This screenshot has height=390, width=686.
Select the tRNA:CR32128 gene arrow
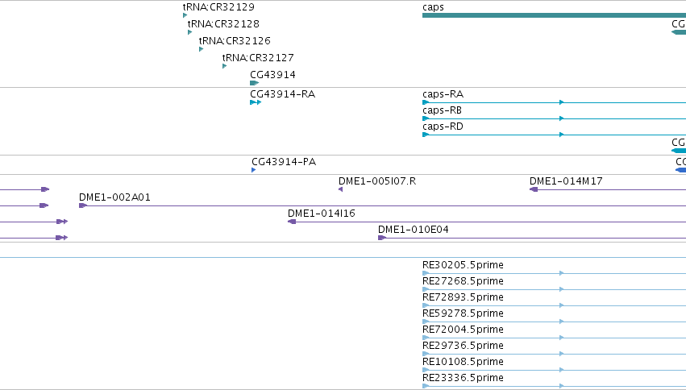[x=190, y=32]
